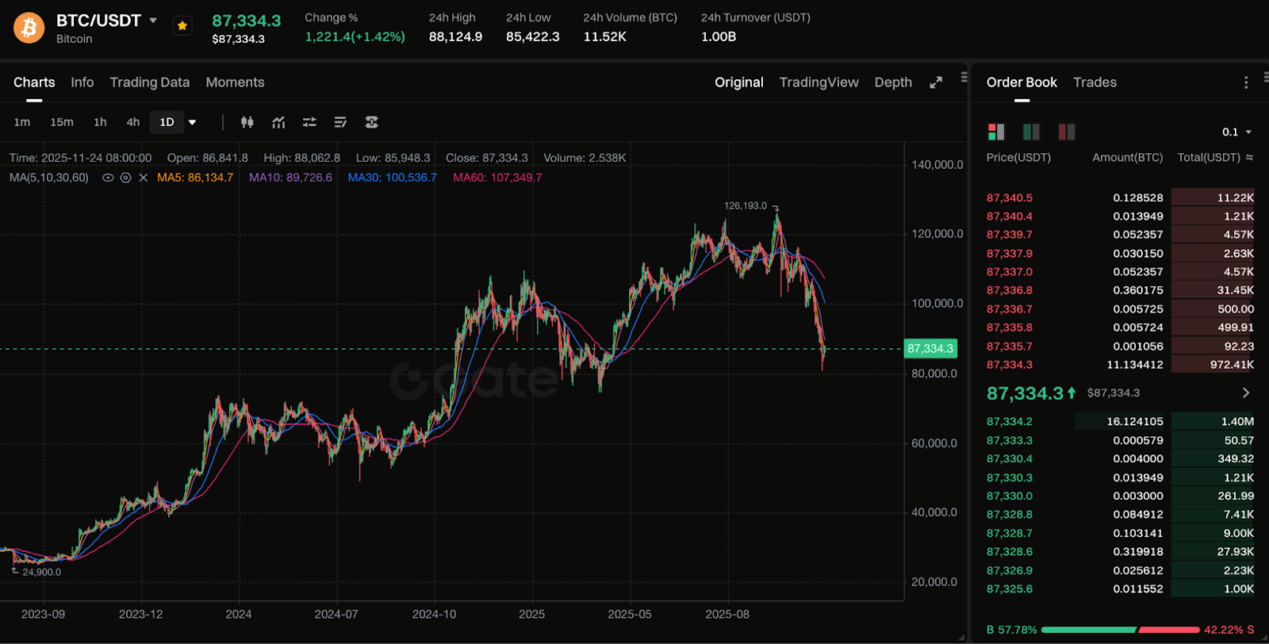Click the buy/sell ratio bar
This screenshot has height=644, width=1269.
(1120, 630)
